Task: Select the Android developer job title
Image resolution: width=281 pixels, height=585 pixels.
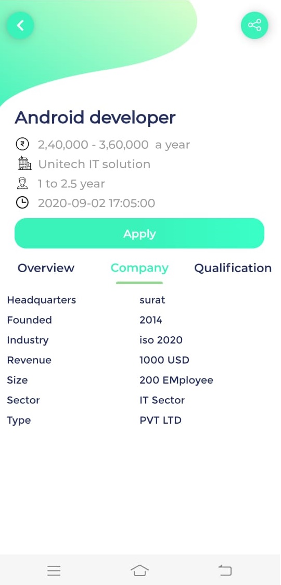Action: pos(95,118)
